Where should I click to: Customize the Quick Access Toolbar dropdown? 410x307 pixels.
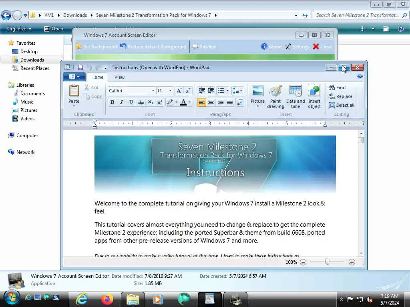[105, 68]
